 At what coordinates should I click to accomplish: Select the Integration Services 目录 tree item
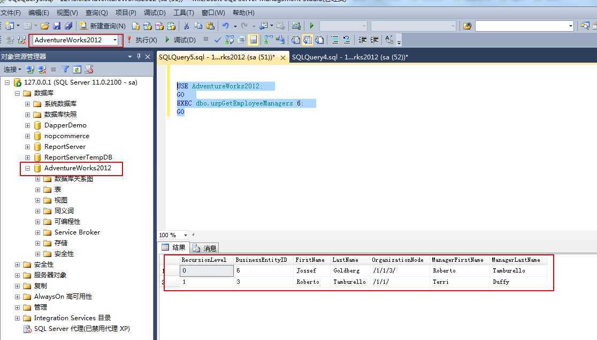click(x=72, y=318)
